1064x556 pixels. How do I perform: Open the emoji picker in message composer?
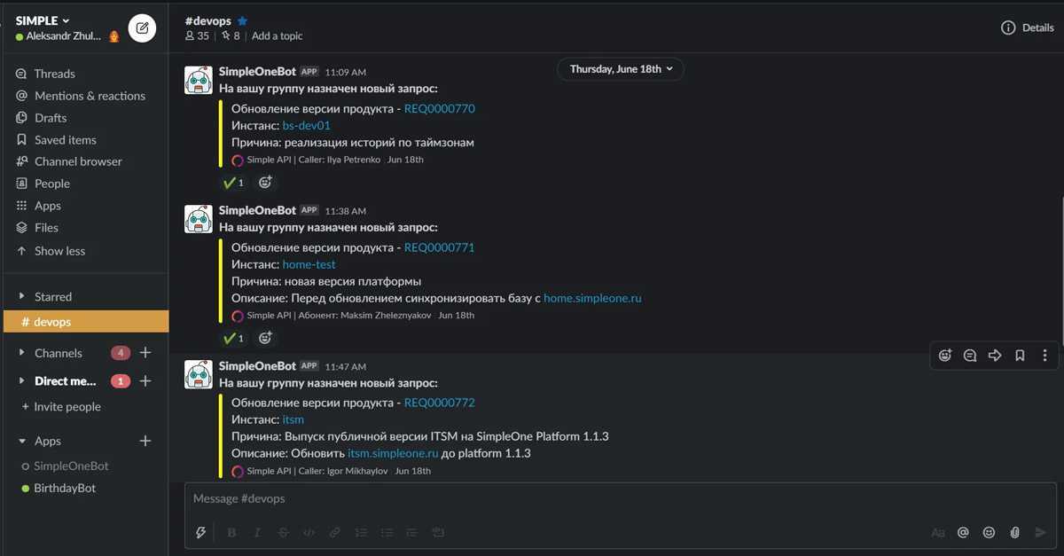989,532
